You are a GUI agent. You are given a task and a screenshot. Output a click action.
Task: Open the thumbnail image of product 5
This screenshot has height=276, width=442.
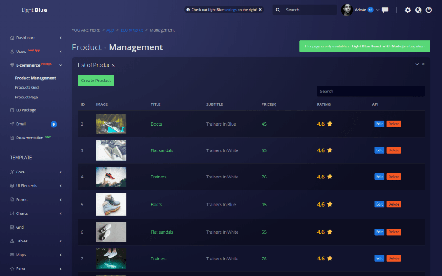pyautogui.click(x=111, y=204)
